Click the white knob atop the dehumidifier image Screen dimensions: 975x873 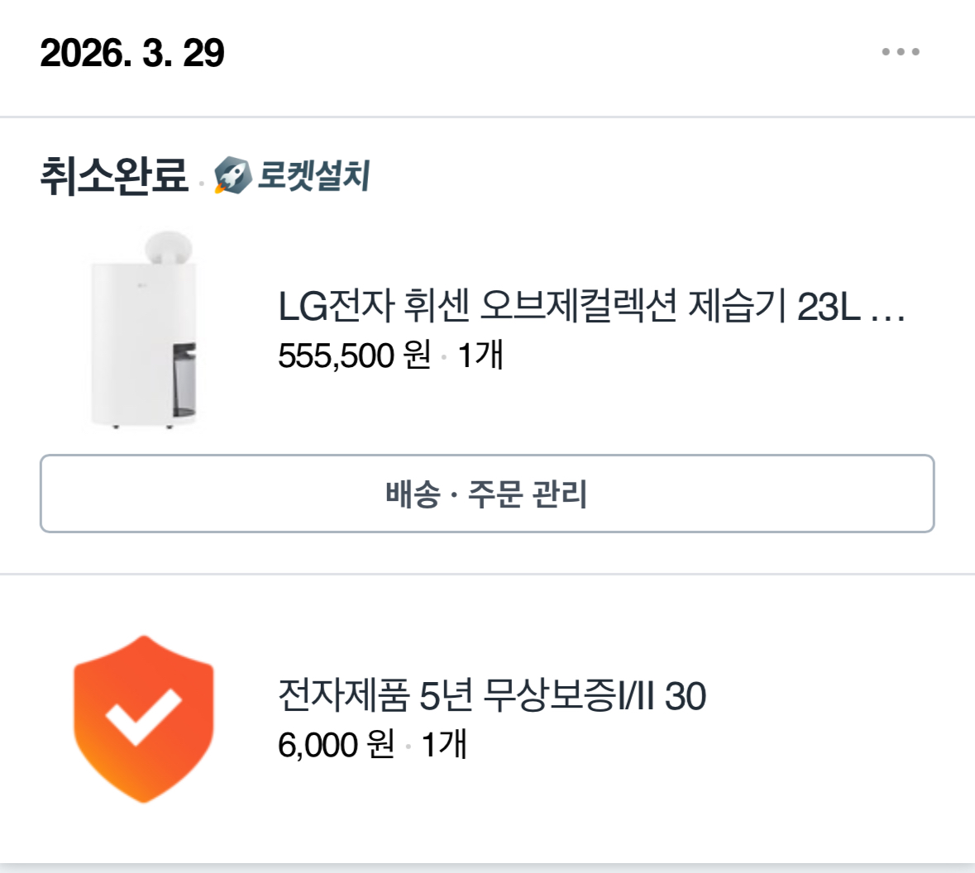[168, 247]
